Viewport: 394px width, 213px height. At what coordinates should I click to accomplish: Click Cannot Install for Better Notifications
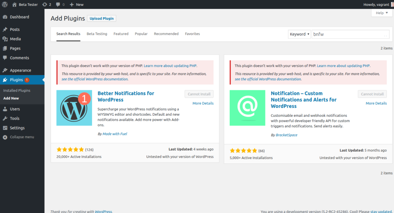[199, 94]
